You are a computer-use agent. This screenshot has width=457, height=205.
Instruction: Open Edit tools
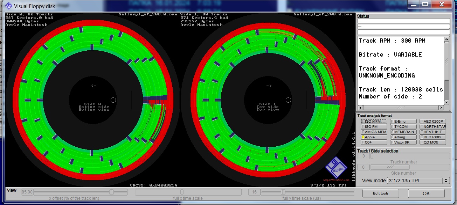(380, 193)
